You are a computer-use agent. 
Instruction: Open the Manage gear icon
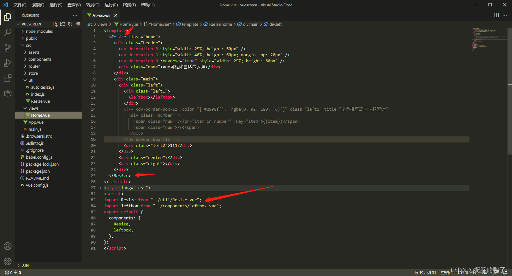(8, 261)
